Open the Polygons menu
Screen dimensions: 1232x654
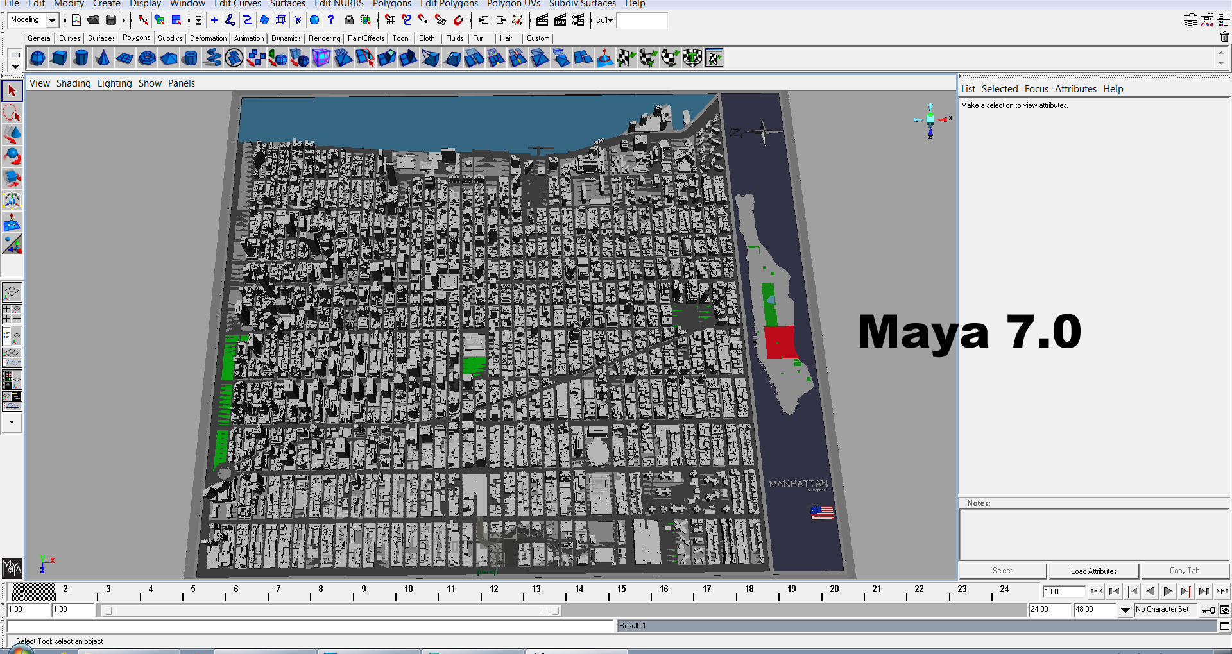pyautogui.click(x=392, y=4)
